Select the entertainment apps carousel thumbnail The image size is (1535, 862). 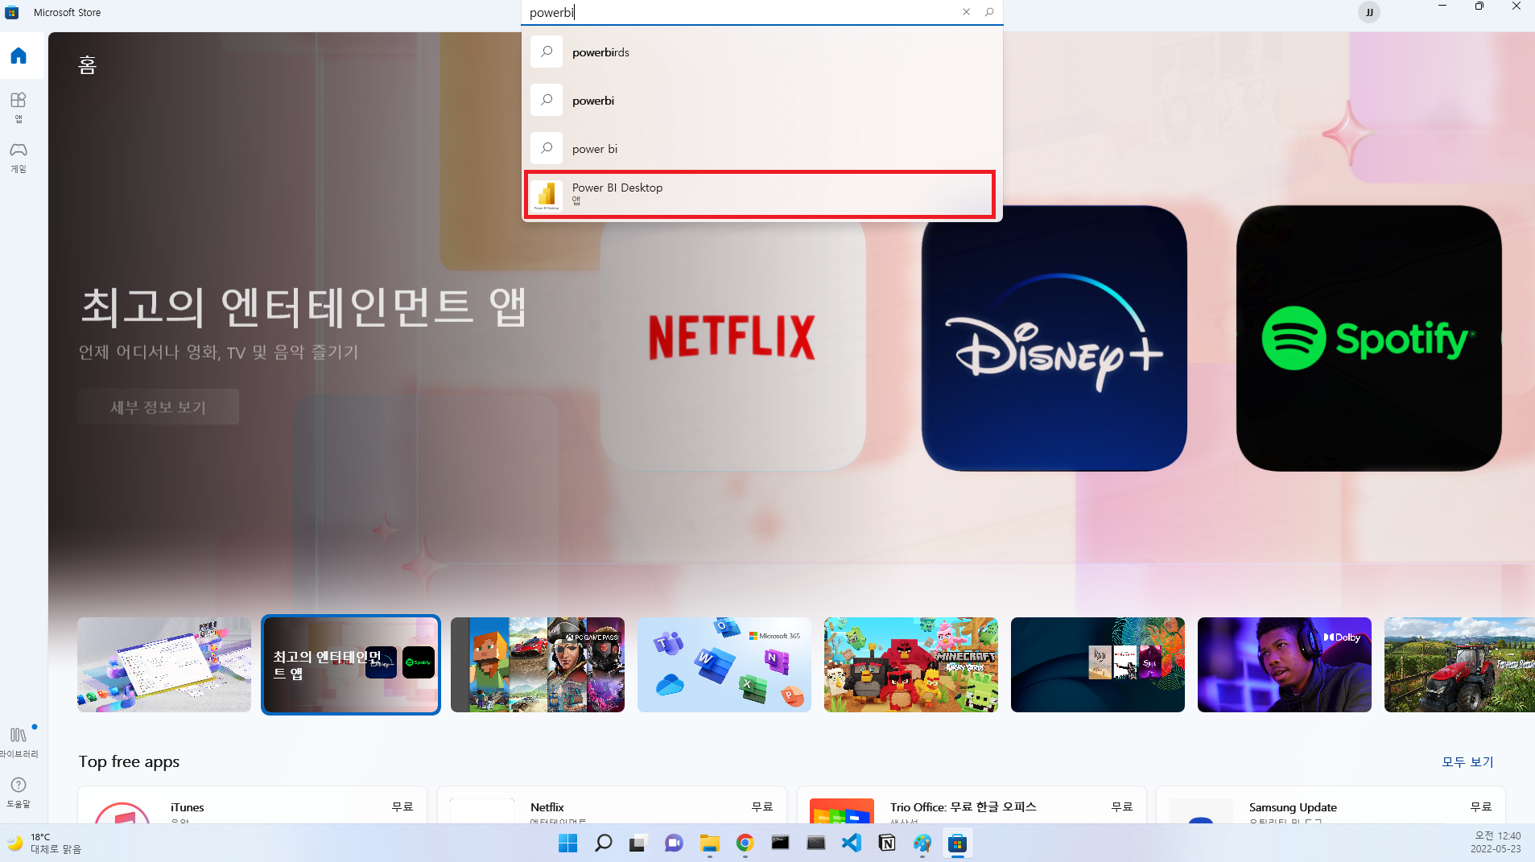tap(351, 665)
